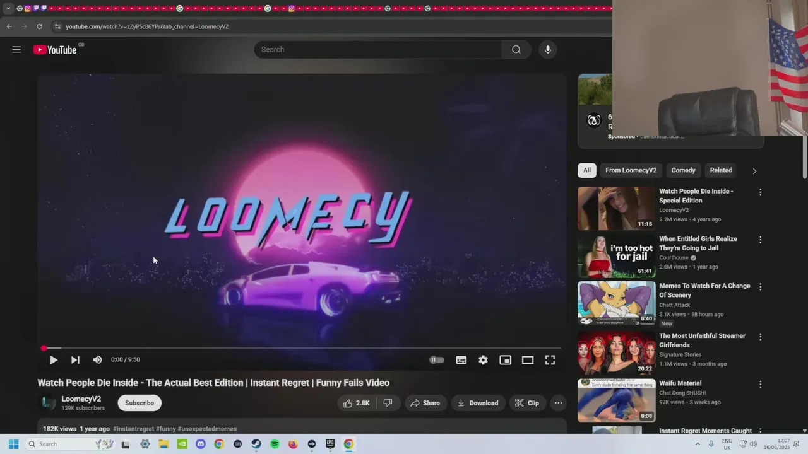Screen dimensions: 808x454
Task: Open the 'too hot for jail' thumbnail
Action: (x=617, y=256)
